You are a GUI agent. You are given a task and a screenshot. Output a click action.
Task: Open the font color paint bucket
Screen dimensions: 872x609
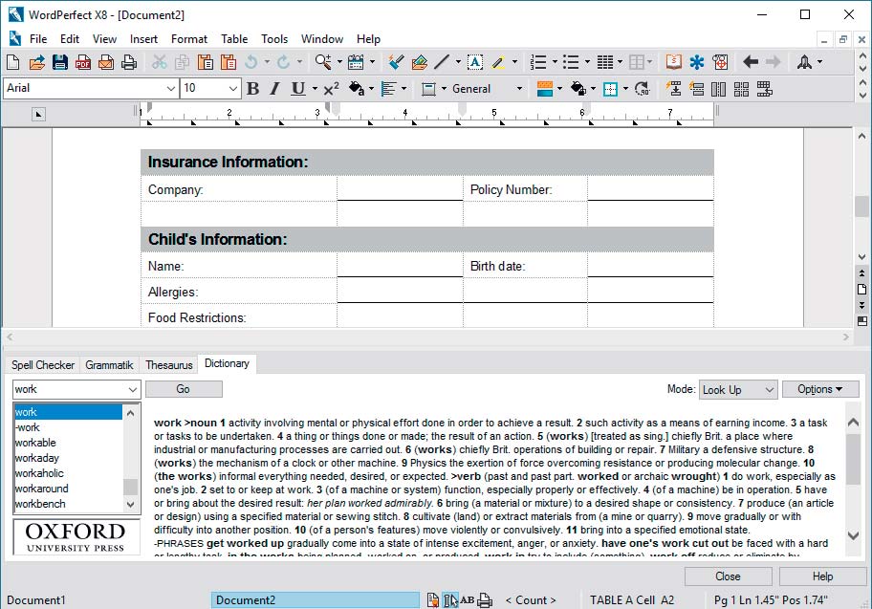coord(357,89)
